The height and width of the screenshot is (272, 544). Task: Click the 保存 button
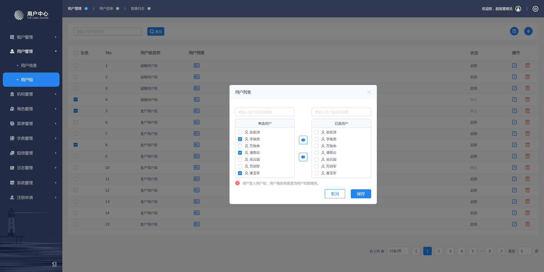(x=361, y=194)
